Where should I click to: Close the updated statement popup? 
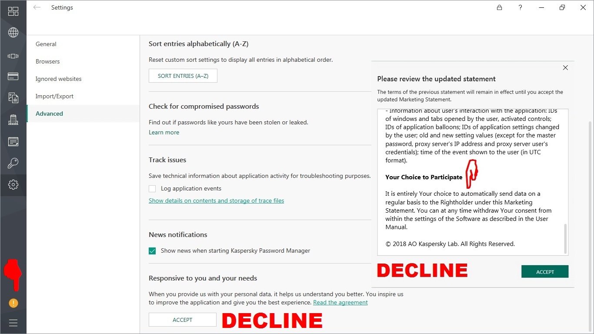(x=565, y=68)
